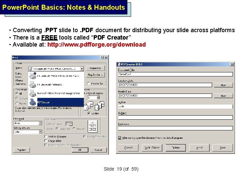Close the PDFCreator 0.9.8 window
Image resolution: width=242 pixels, height=181 pixels.
pos(232,64)
